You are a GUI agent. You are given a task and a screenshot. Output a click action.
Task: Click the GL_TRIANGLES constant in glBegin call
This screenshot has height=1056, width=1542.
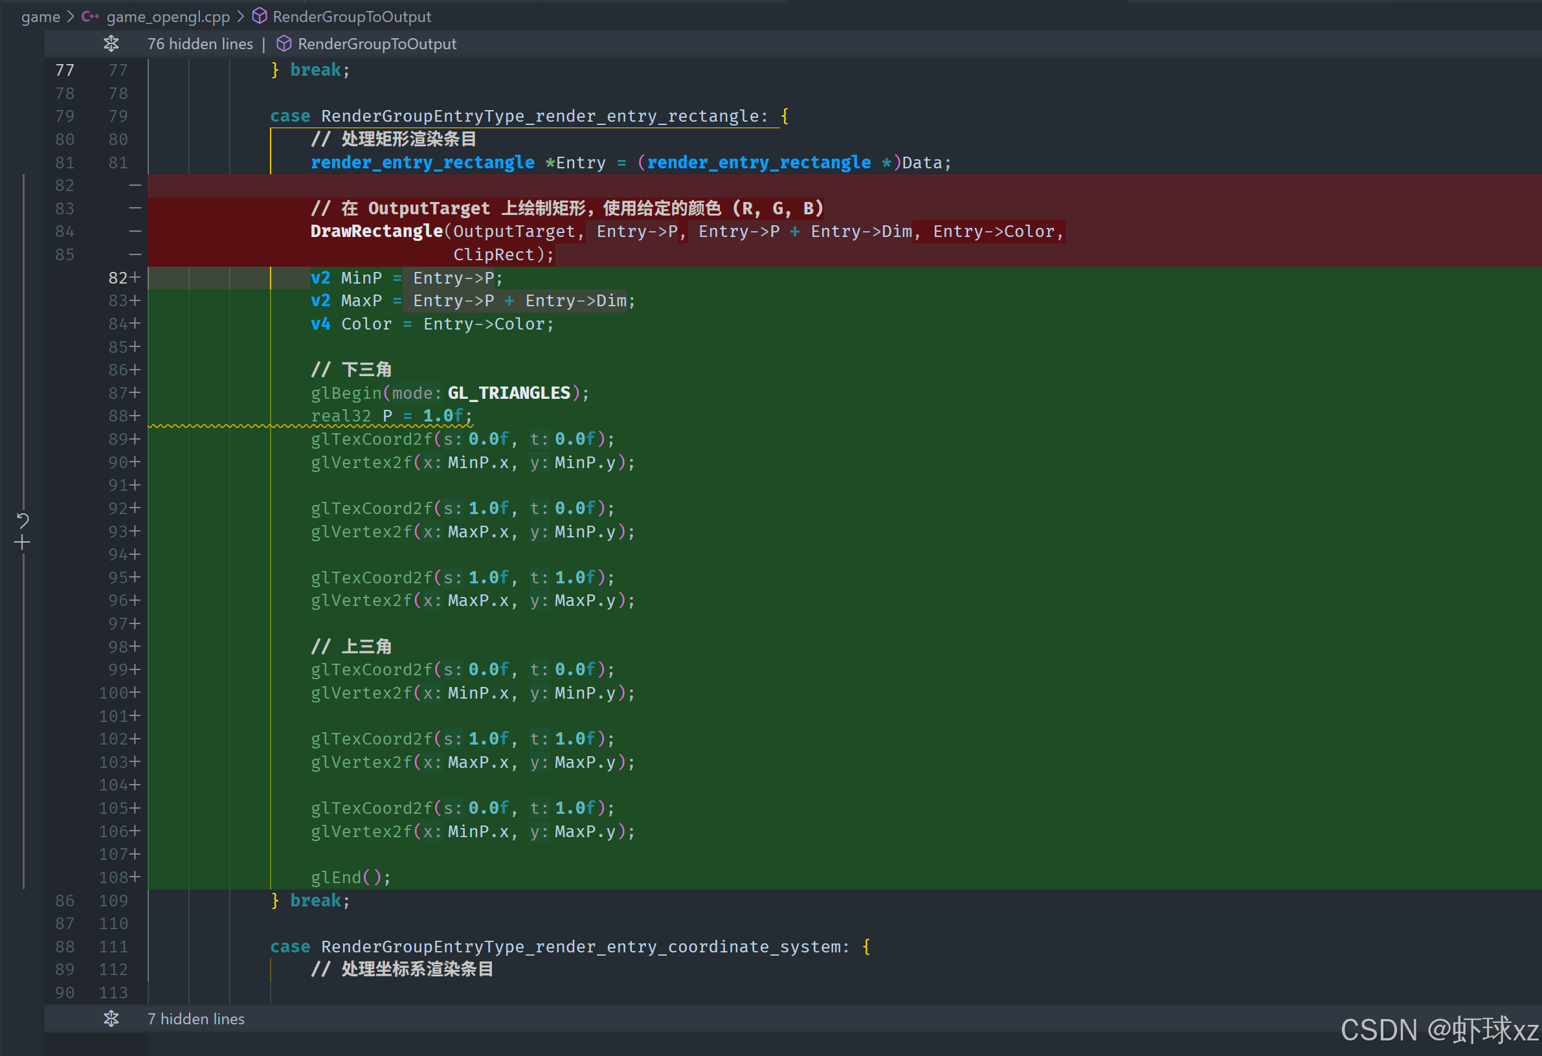point(509,393)
